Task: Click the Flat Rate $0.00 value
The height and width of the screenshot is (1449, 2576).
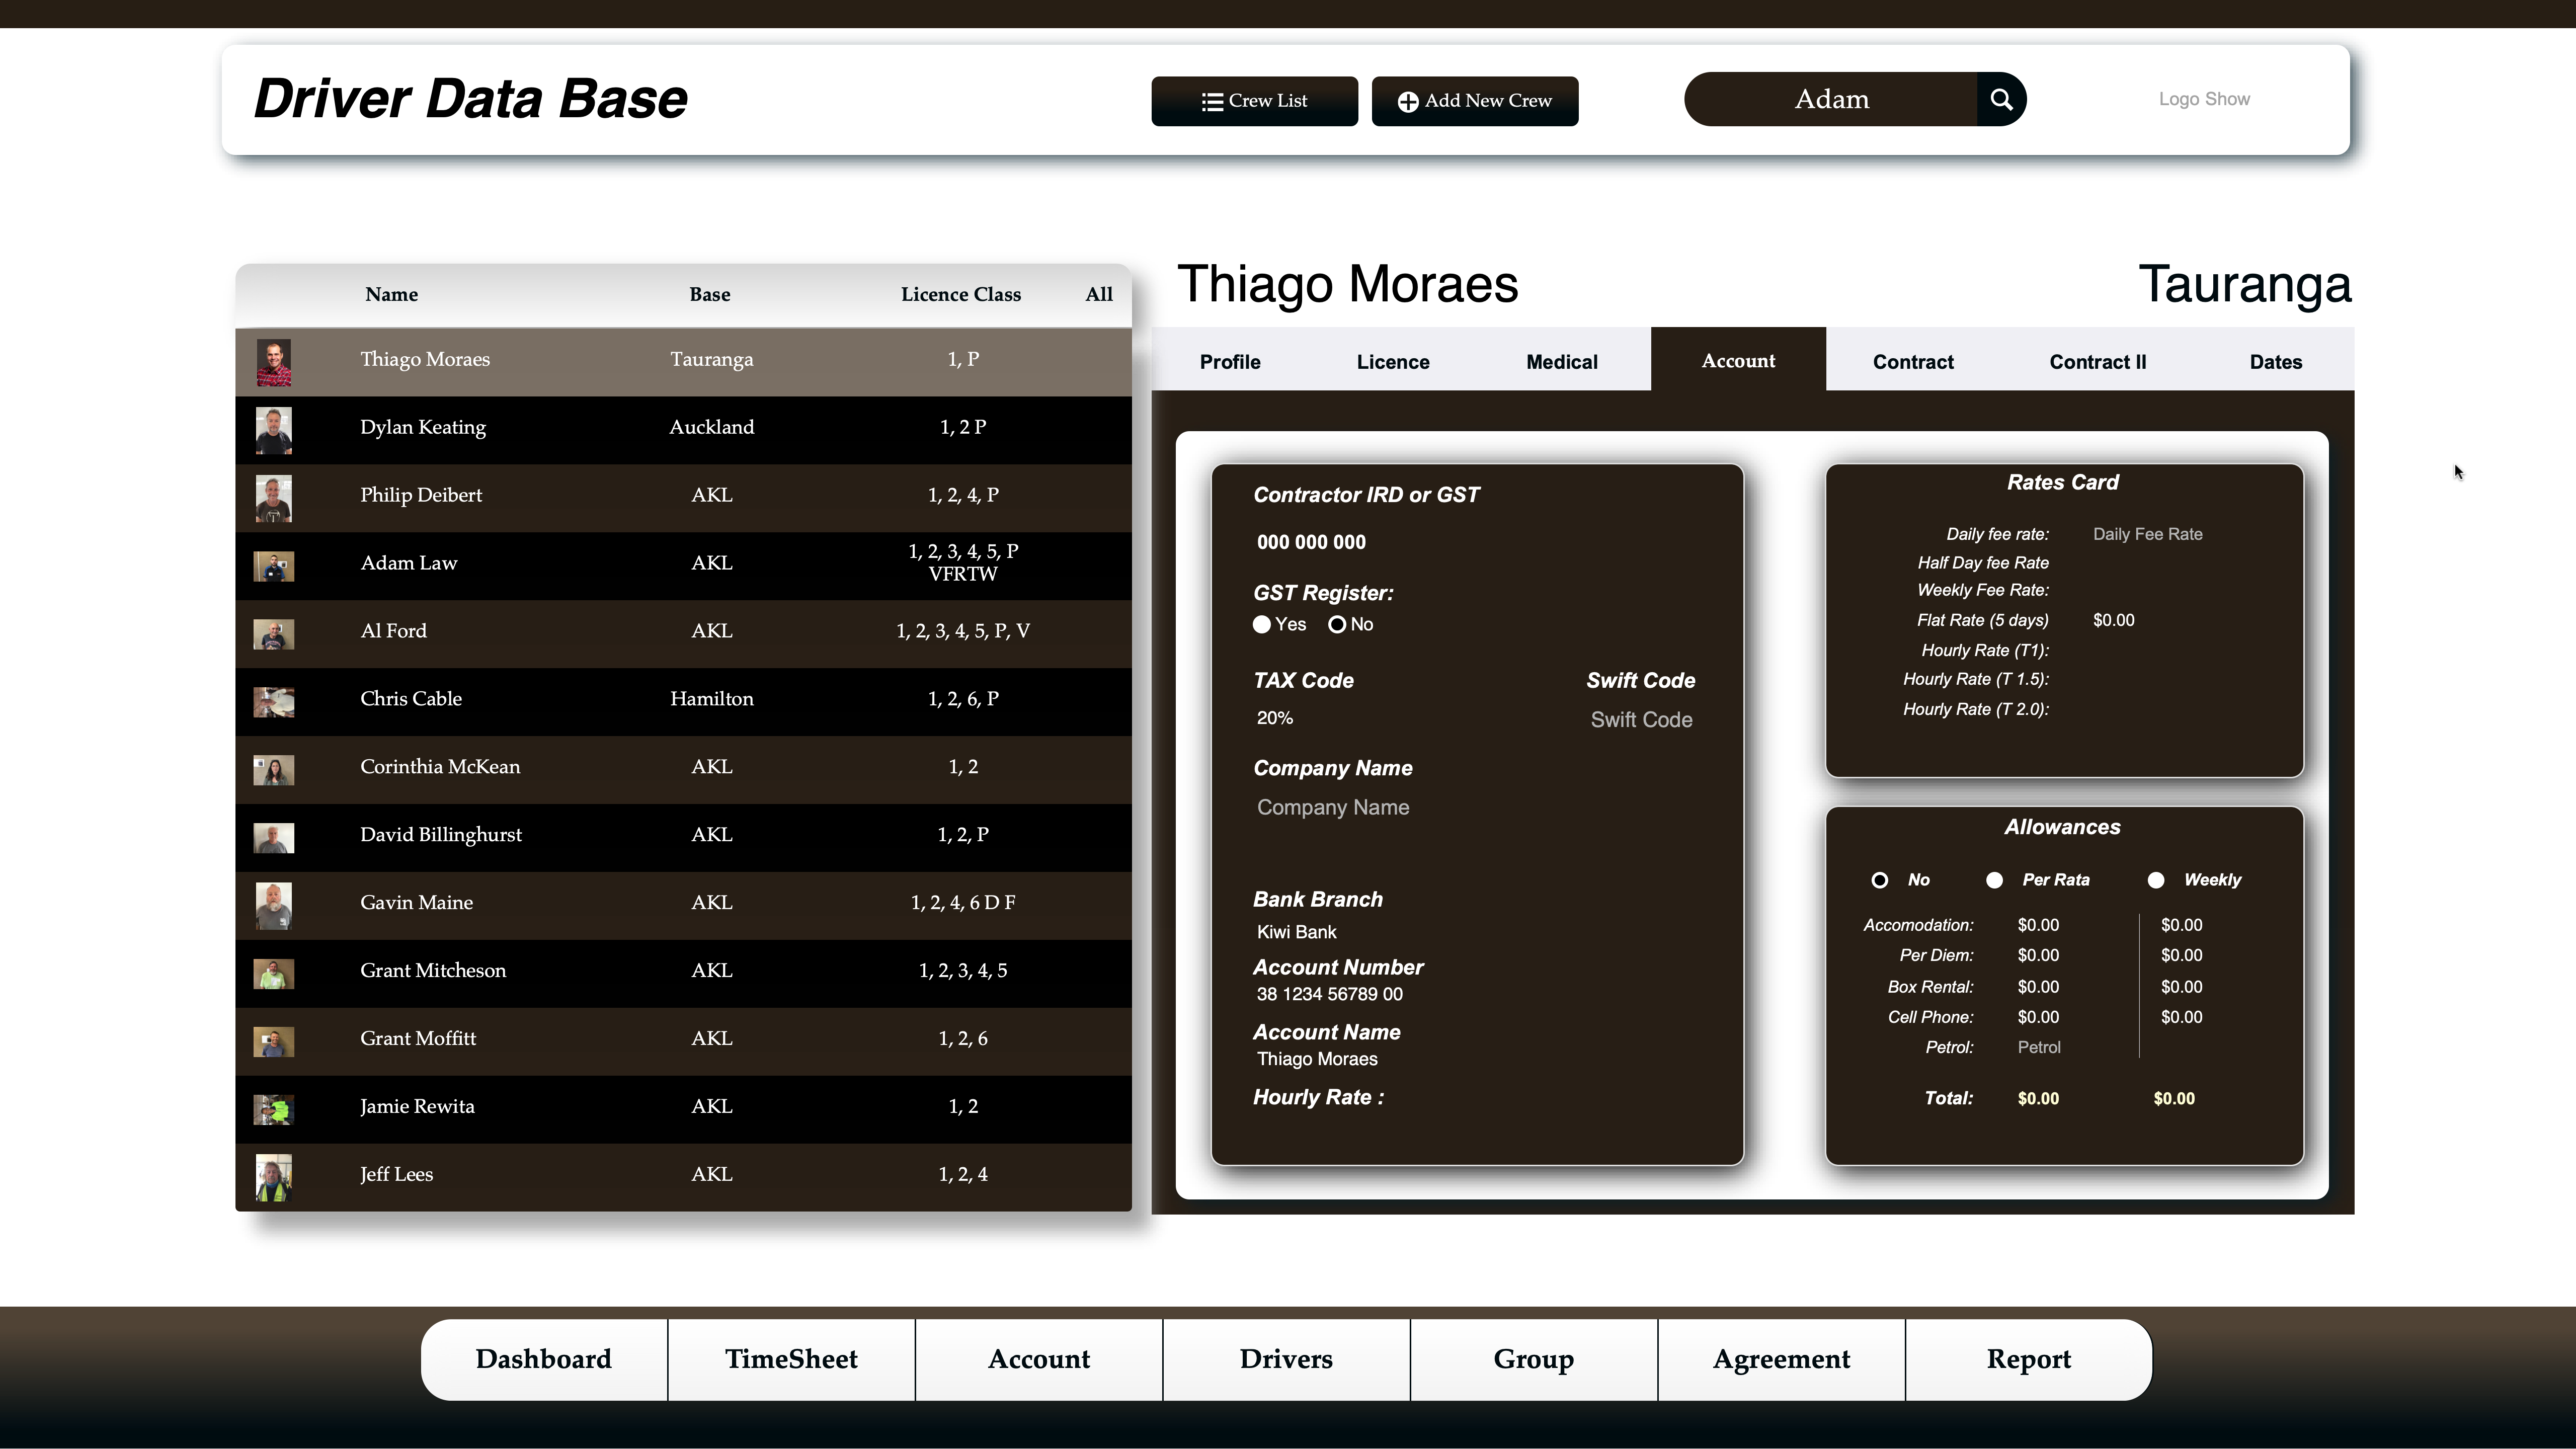Action: click(2114, 620)
